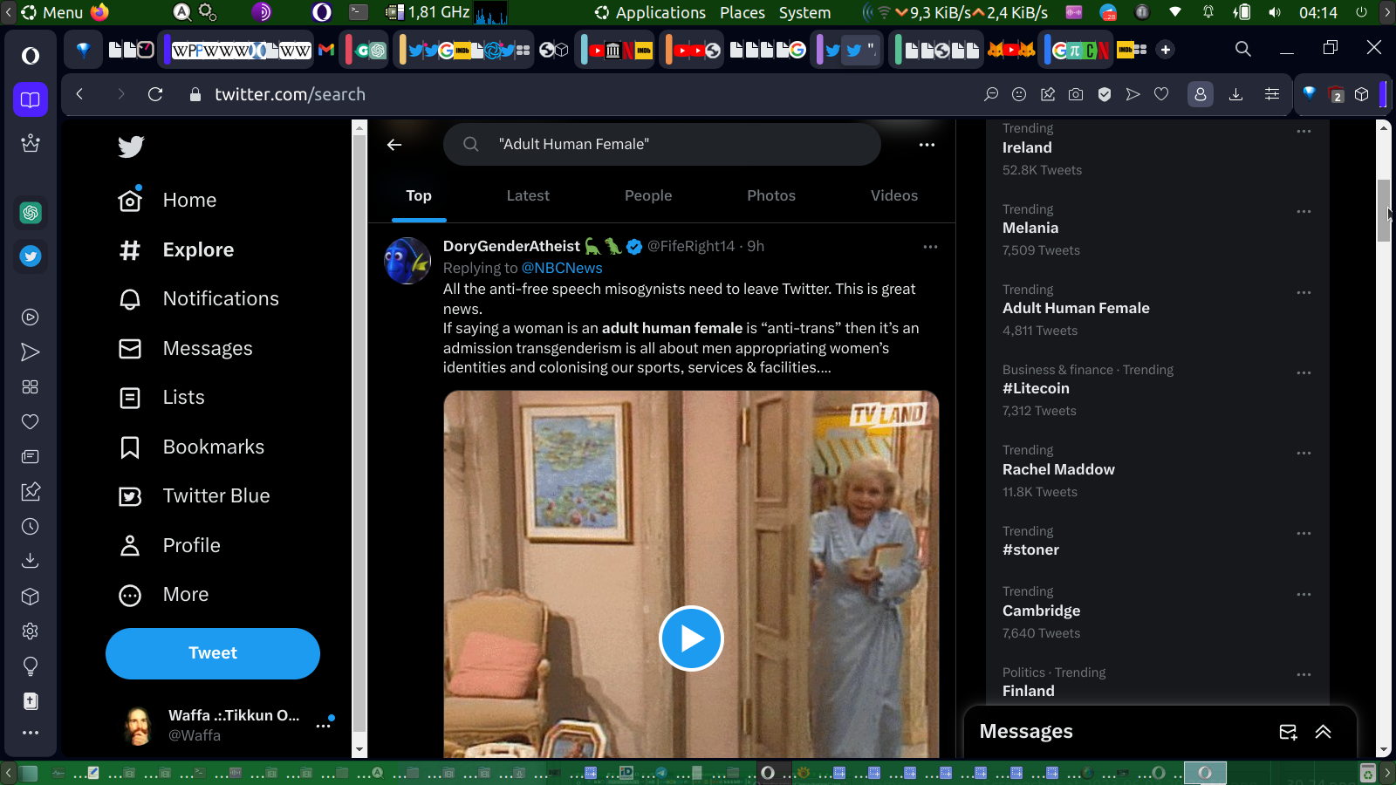
Task: Click the snapshot camera icon in address bar
Action: [1076, 94]
